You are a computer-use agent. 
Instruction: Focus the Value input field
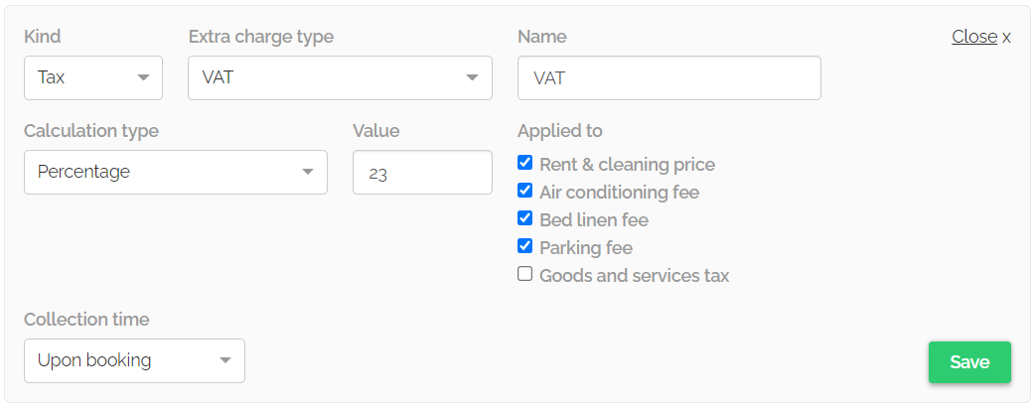pyautogui.click(x=422, y=173)
